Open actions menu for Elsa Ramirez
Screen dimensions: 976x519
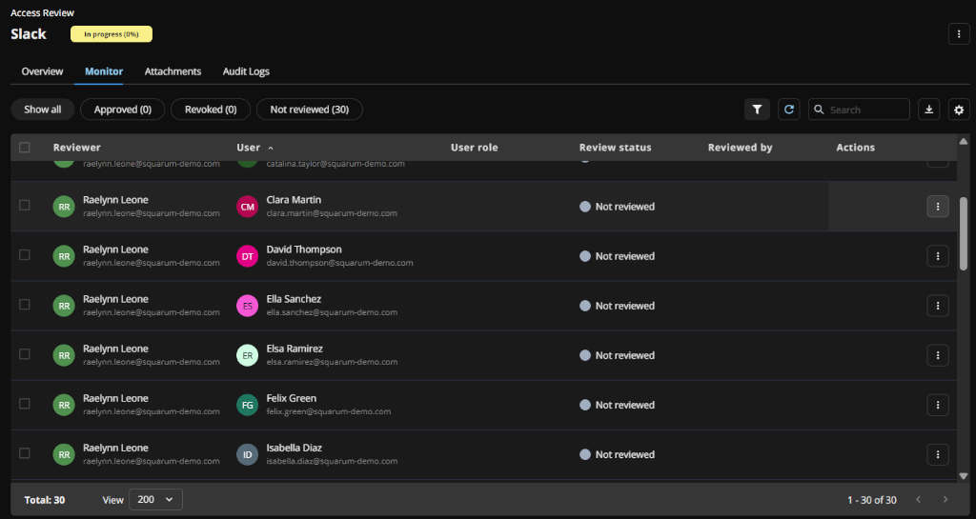tap(938, 355)
